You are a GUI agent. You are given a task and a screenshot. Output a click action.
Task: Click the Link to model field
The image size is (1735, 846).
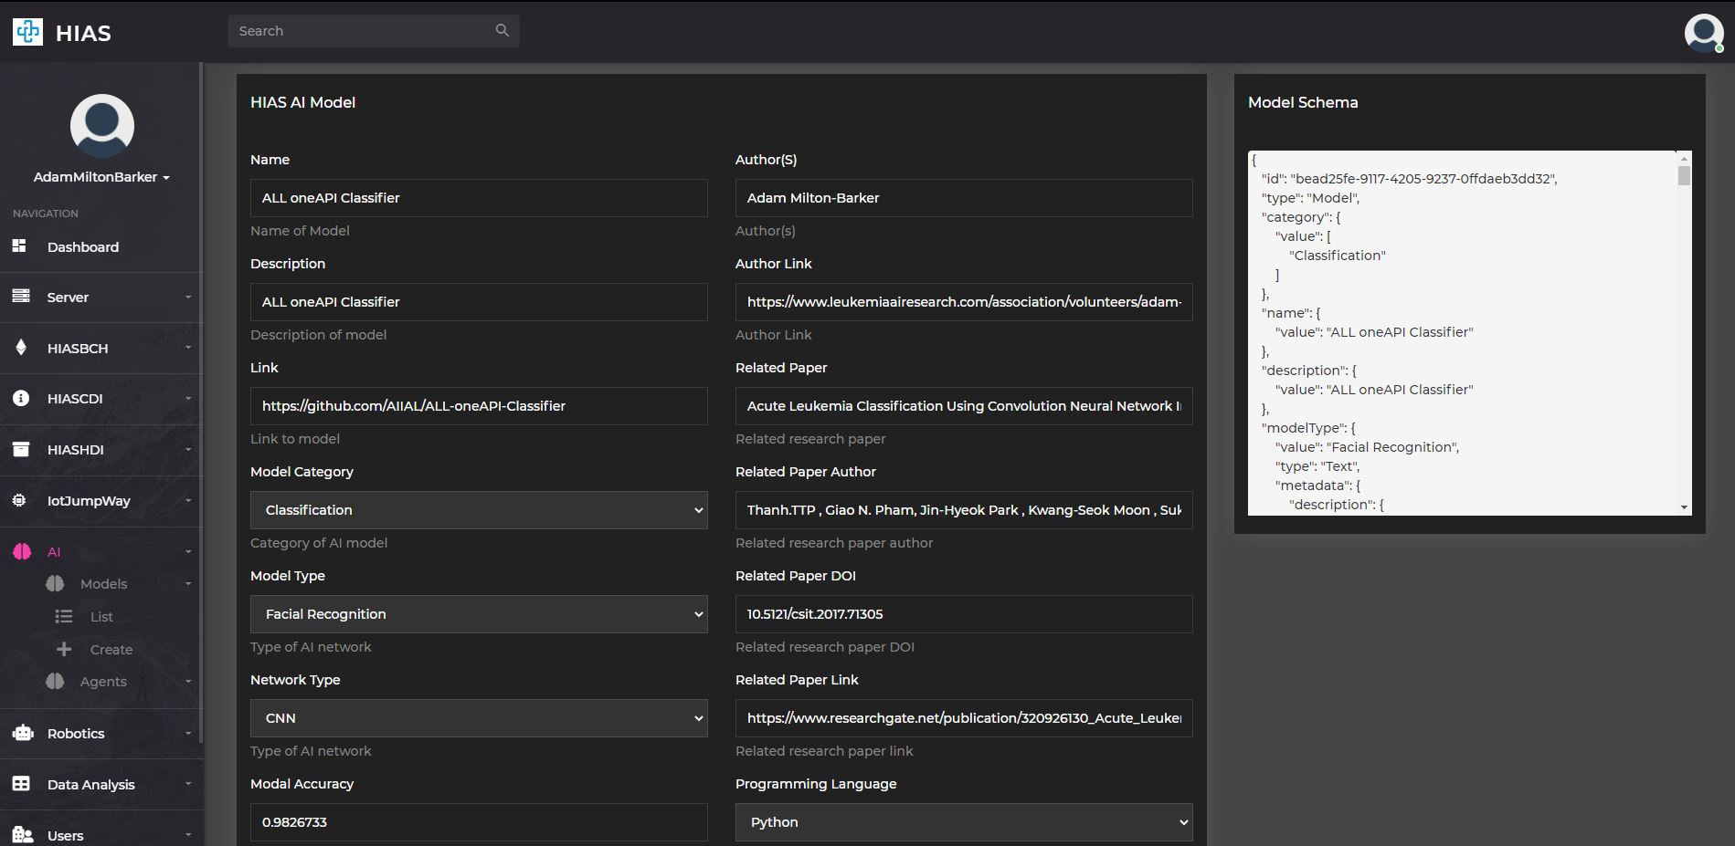click(479, 406)
